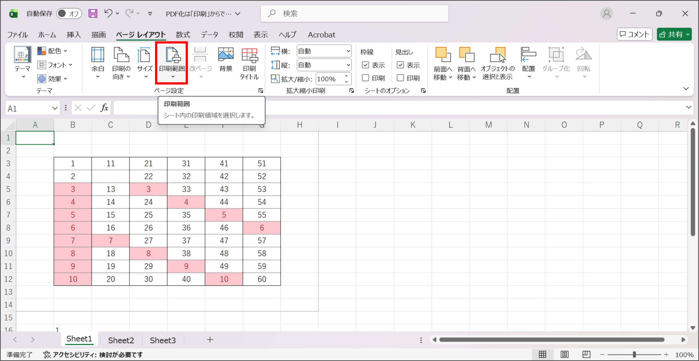
Task: Click the undo arrow icon
Action: (x=108, y=13)
